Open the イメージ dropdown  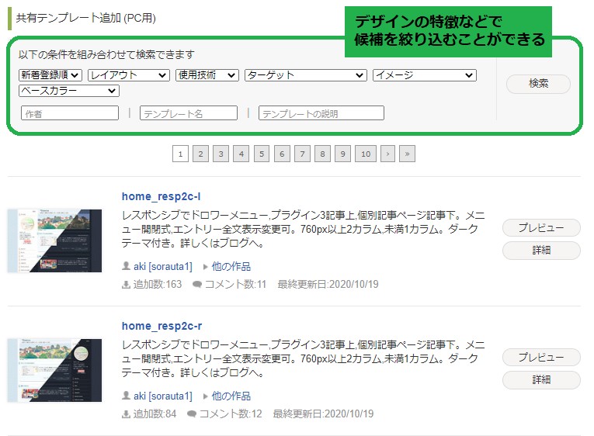click(x=425, y=75)
